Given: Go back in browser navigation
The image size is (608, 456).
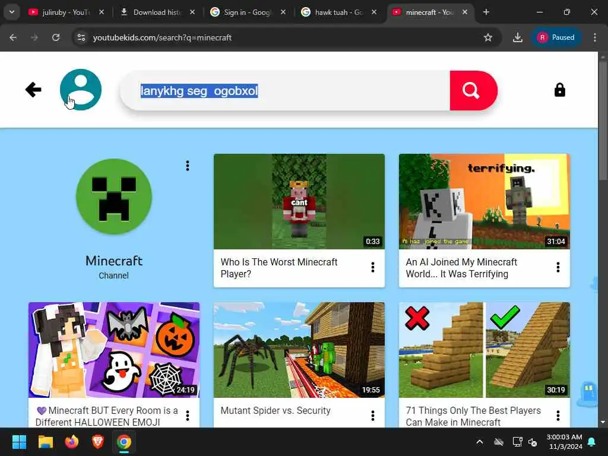Looking at the screenshot, I should pyautogui.click(x=13, y=37).
